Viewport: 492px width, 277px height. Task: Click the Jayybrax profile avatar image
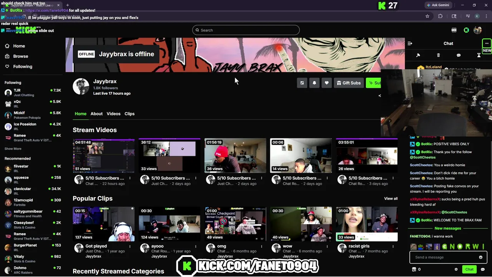point(81,87)
